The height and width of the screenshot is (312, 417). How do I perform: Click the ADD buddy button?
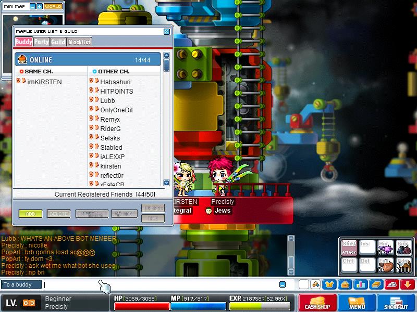pyautogui.click(x=30, y=214)
